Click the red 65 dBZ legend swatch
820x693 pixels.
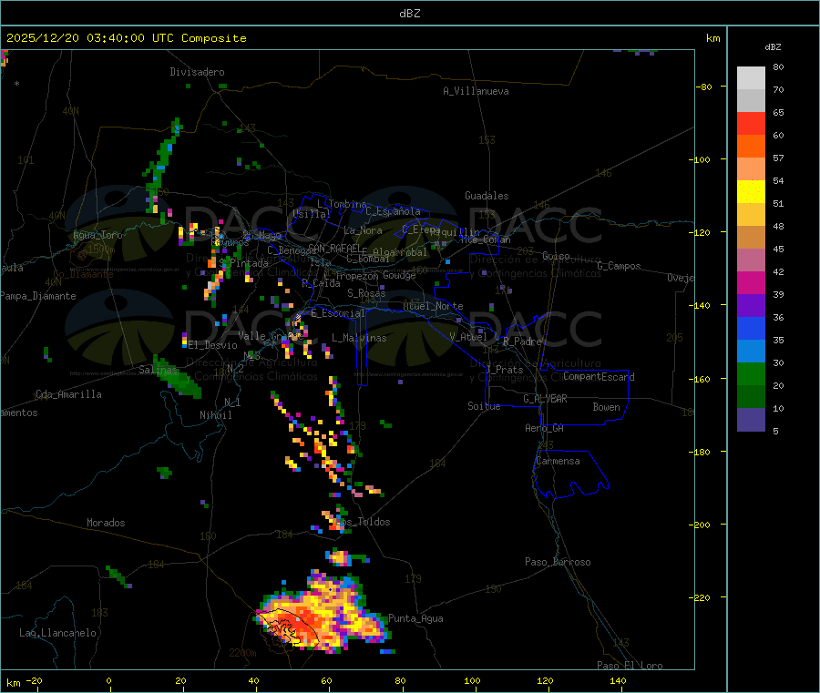tap(751, 123)
